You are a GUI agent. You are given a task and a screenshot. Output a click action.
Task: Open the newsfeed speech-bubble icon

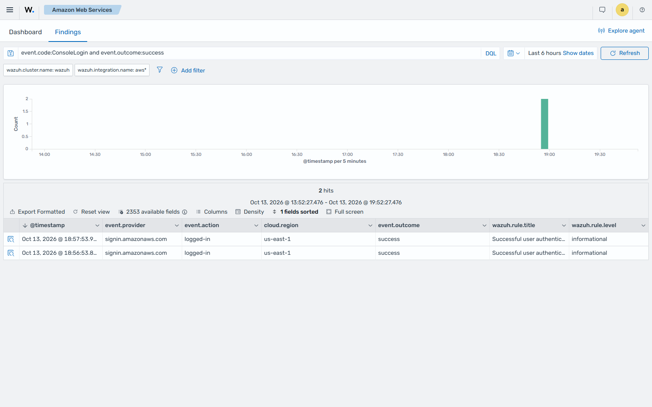pyautogui.click(x=602, y=10)
